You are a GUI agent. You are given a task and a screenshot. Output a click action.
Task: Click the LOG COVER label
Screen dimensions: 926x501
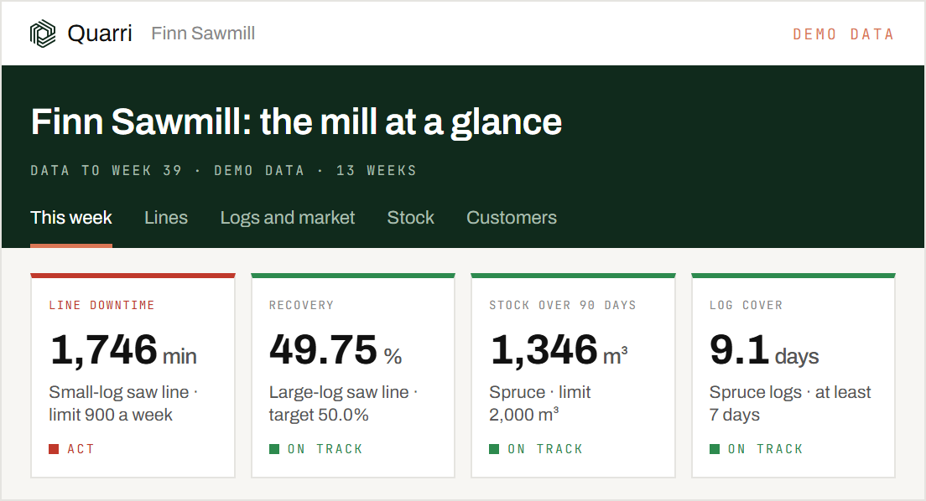[x=746, y=305]
